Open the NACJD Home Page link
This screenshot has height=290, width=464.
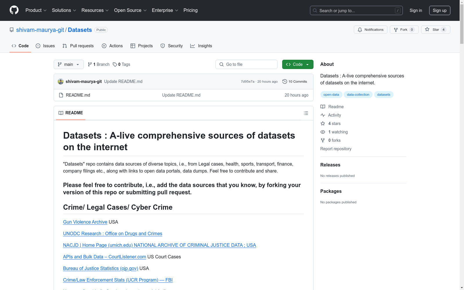pos(159,245)
